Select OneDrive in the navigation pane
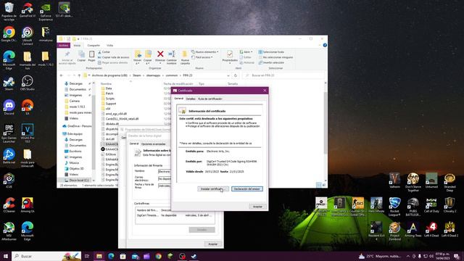Screen dimensions: 464x261 click(x=78, y=126)
